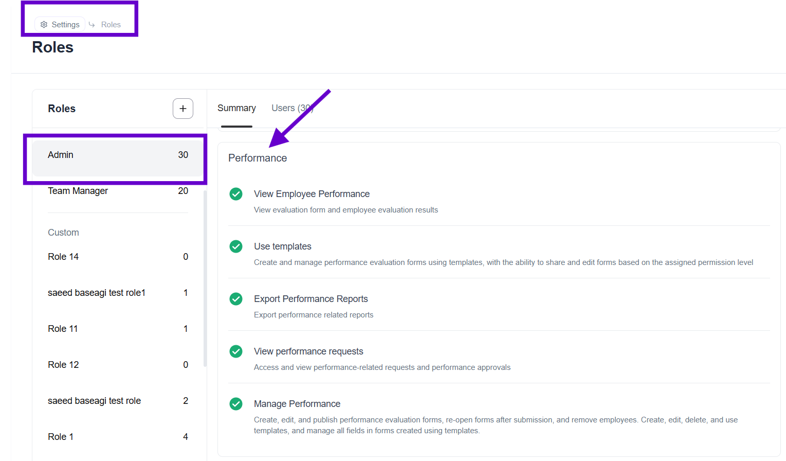Go to Roles breadcrumb link
Image resolution: width=786 pixels, height=461 pixels.
[111, 25]
